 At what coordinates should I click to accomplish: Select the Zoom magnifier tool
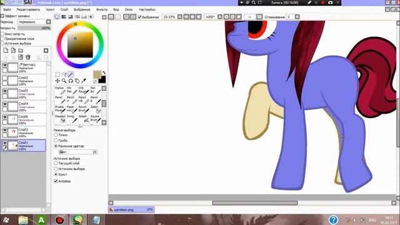click(64, 81)
